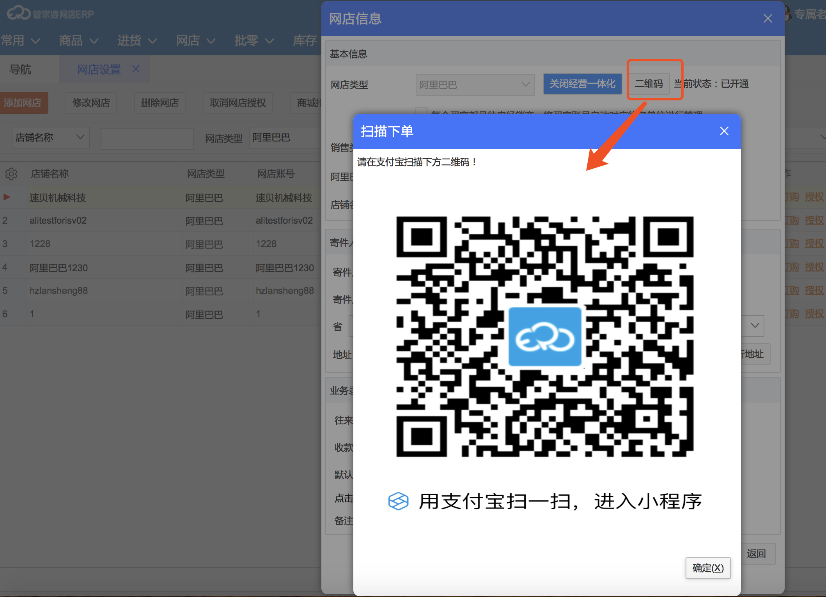Click 授权 link in row 3
This screenshot has height=597, width=826.
coord(815,244)
